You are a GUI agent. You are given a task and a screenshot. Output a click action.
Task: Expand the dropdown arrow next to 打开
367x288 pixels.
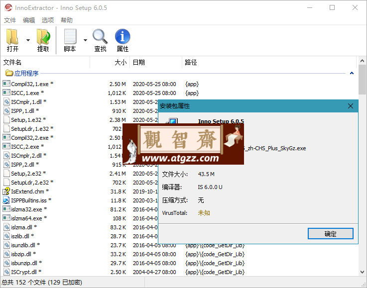(28, 40)
